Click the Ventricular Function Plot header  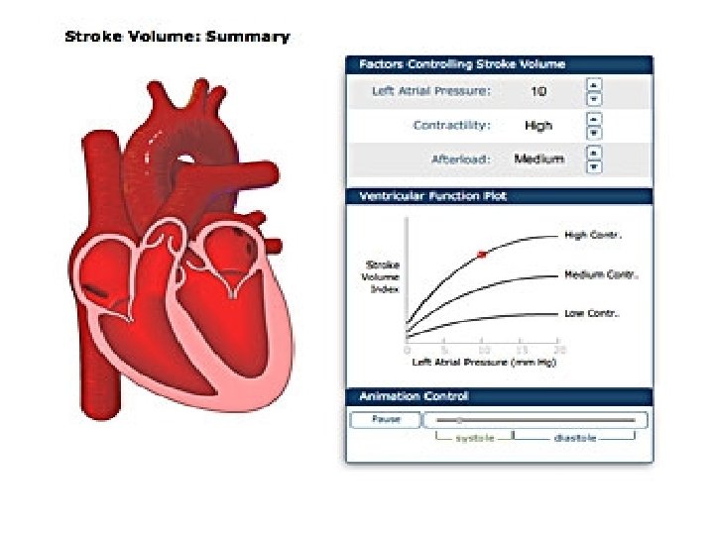(499, 196)
